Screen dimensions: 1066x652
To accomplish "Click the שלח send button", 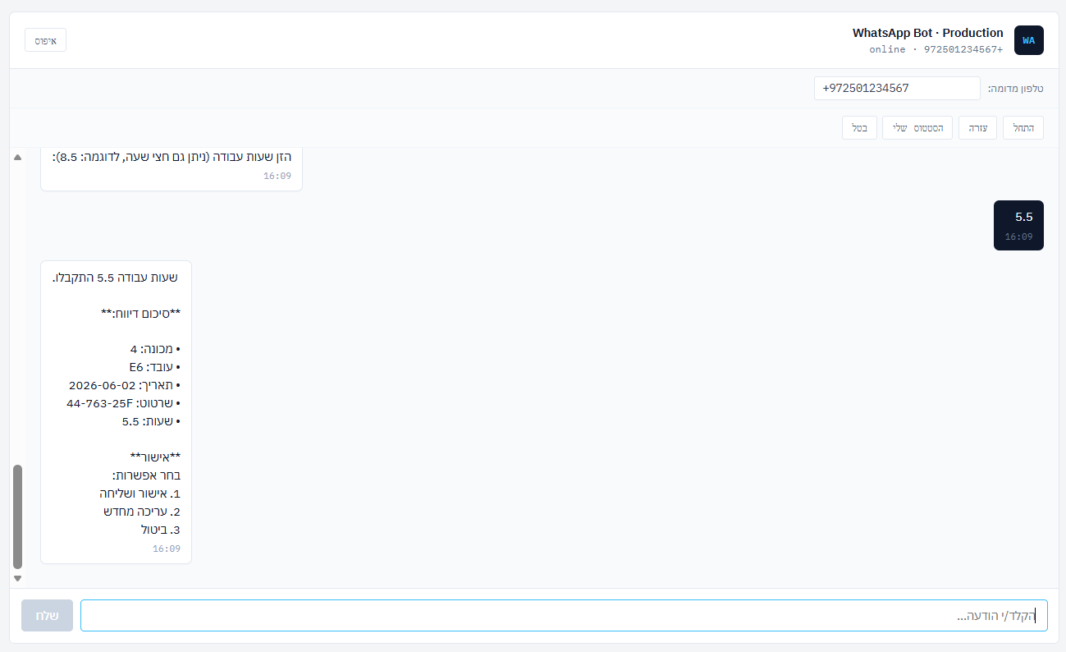I will pyautogui.click(x=48, y=616).
